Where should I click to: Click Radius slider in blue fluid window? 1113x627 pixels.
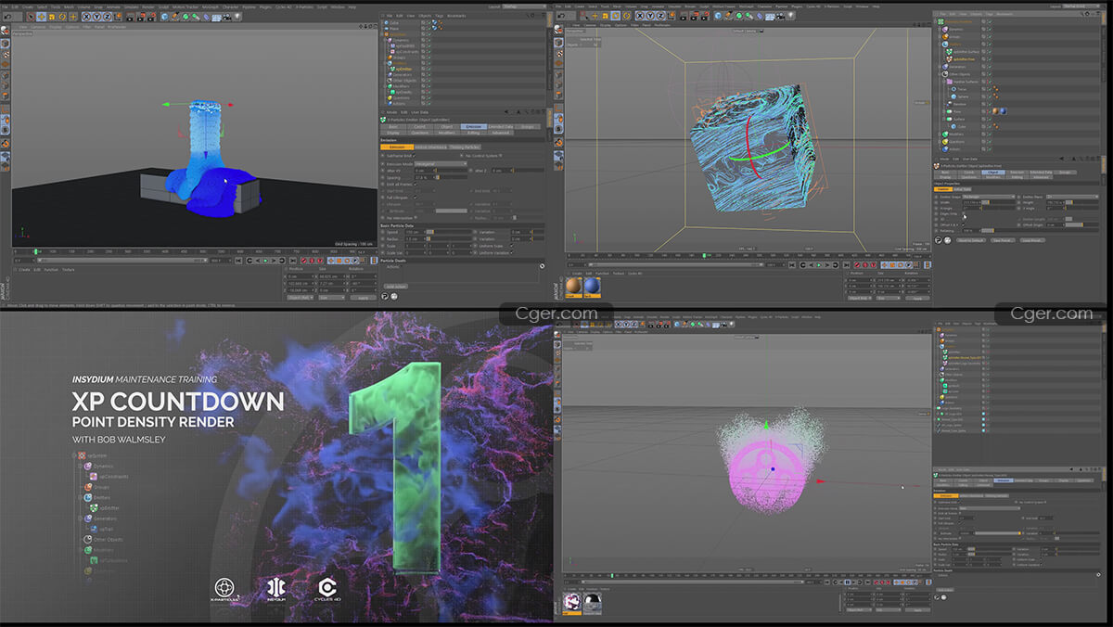[449, 238]
